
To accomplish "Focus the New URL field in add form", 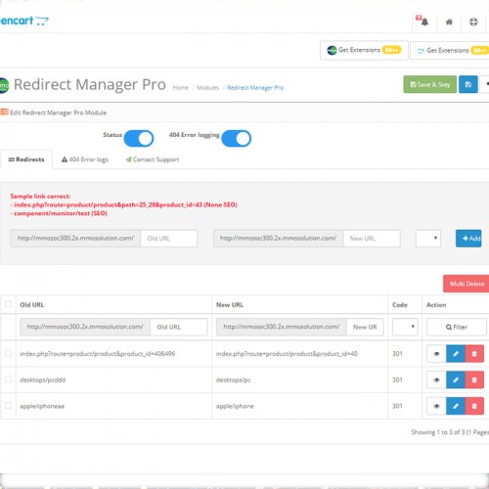I will pyautogui.click(x=372, y=239).
